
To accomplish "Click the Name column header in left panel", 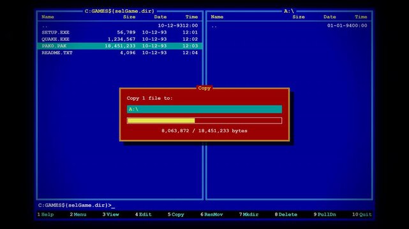I will coord(47,17).
